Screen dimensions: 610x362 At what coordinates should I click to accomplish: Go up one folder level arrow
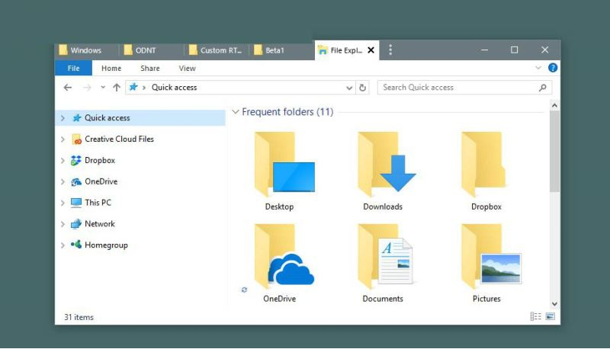(116, 88)
